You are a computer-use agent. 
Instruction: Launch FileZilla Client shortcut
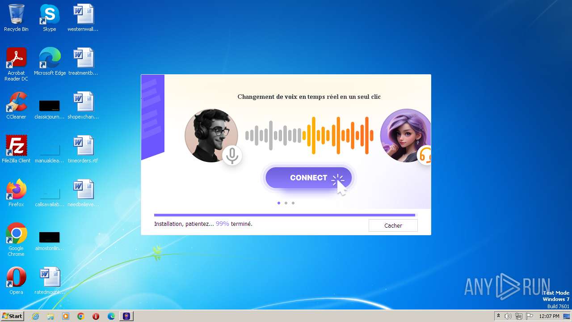click(x=16, y=149)
